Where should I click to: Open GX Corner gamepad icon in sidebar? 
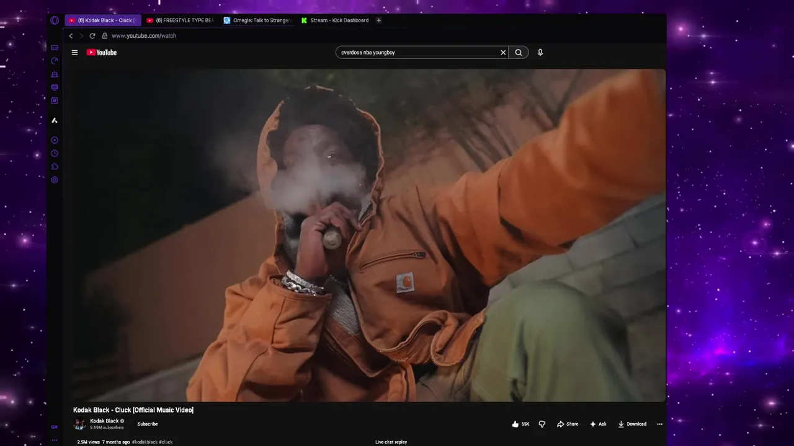click(55, 48)
